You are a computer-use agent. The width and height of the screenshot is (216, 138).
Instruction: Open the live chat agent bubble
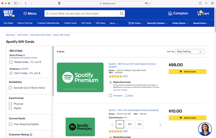(x=205, y=129)
